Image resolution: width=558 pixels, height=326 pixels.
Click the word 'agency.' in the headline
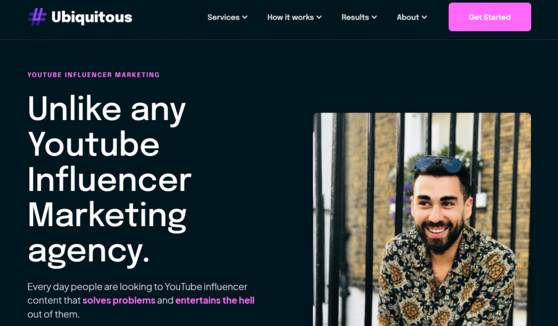click(x=89, y=251)
